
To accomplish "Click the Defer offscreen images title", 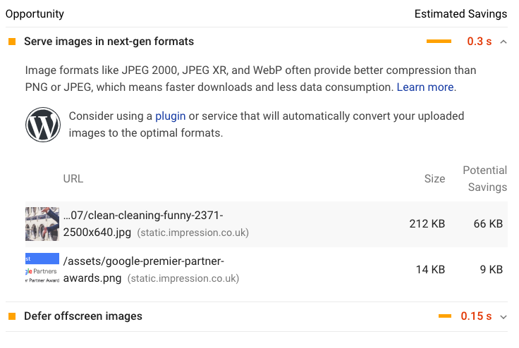I will pyautogui.click(x=83, y=316).
